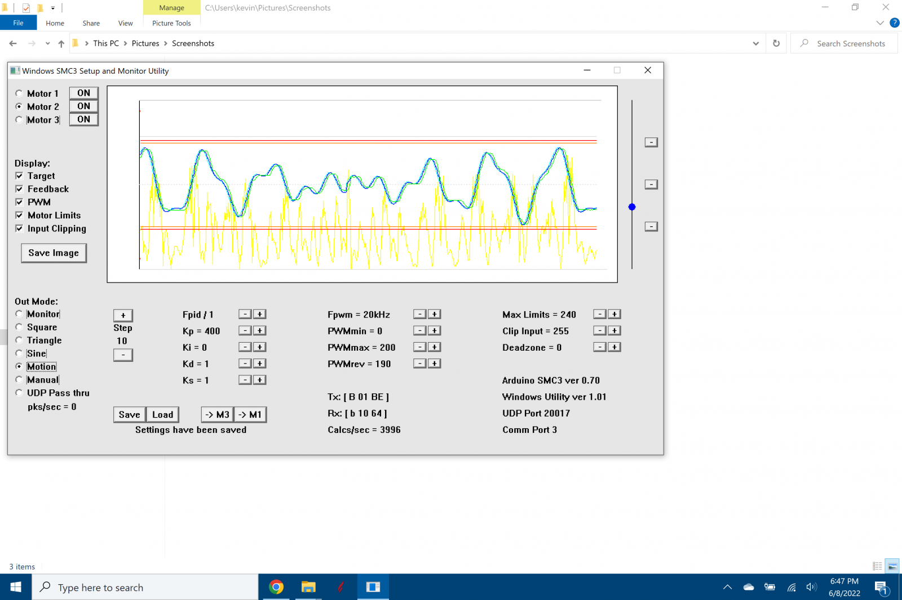Select the Motor 3 radio button
The width and height of the screenshot is (902, 600).
pyautogui.click(x=19, y=120)
